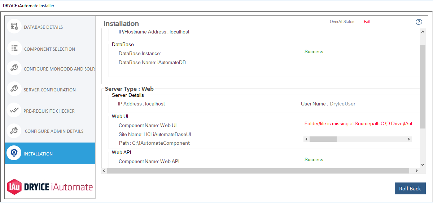Image resolution: width=433 pixels, height=203 pixels.
Task: Click the Server Configuration gear icon
Action: 14,89
